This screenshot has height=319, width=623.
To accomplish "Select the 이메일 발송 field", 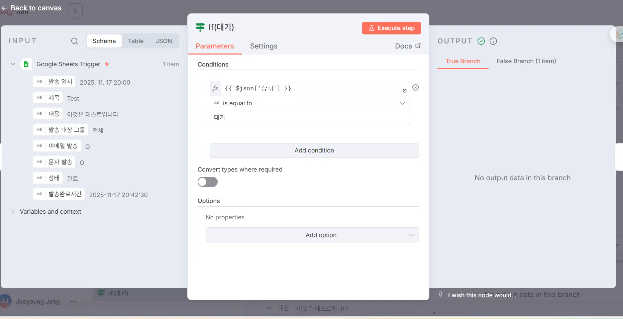I will pyautogui.click(x=57, y=146).
